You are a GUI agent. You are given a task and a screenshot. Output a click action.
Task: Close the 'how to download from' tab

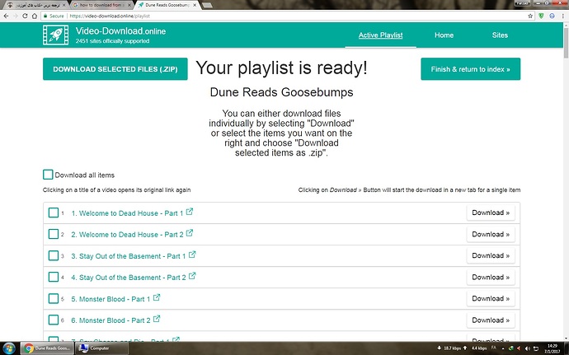130,6
